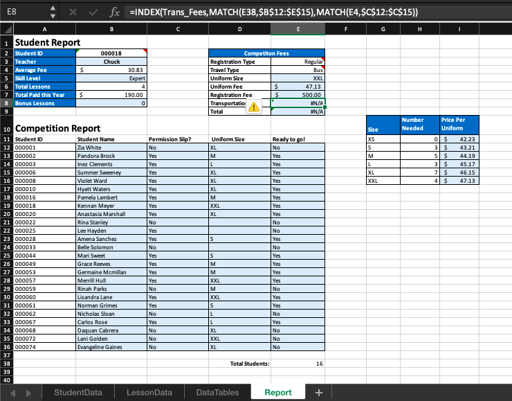Select column H header
The height and width of the screenshot is (401, 512).
(x=419, y=29)
